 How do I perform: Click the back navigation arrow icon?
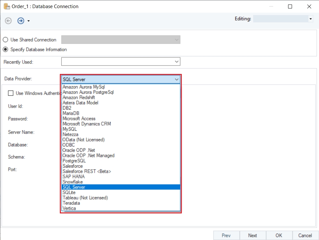pos(8,21)
